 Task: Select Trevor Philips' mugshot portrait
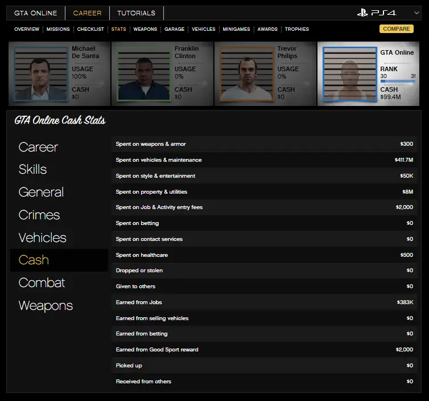pos(246,74)
